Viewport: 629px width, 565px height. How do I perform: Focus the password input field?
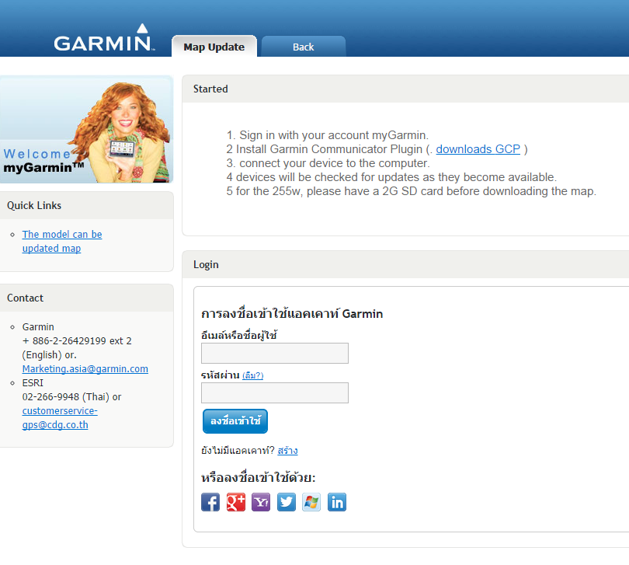(x=275, y=392)
